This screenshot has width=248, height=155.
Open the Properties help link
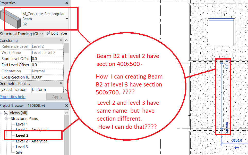click(x=13, y=97)
